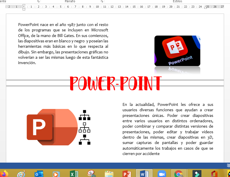Image resolution: width=230 pixels, height=177 pixels.
Task: Switch to Chrome in the taskbar
Action: tap(179, 173)
